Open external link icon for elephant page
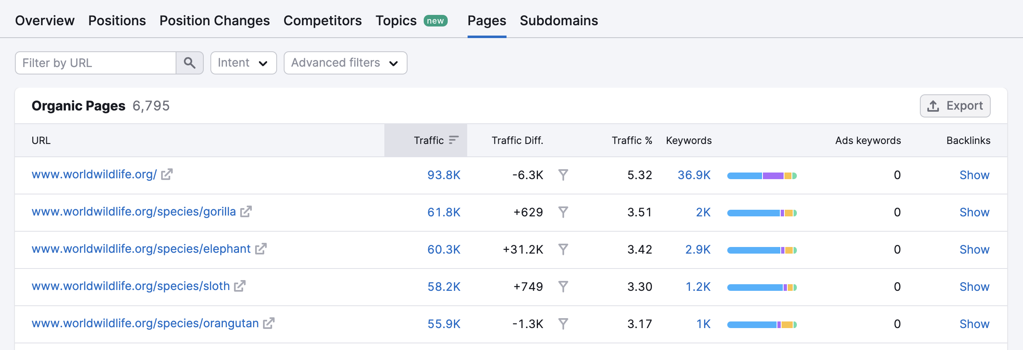The height and width of the screenshot is (350, 1023). point(261,249)
